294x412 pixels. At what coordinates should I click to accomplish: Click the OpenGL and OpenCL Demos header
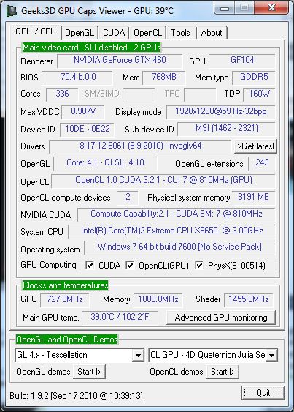tap(67, 340)
